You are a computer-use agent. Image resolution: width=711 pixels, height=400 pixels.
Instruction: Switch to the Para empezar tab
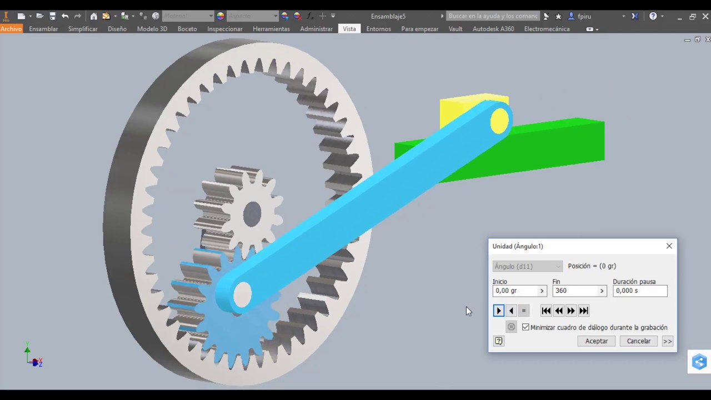(x=420, y=29)
